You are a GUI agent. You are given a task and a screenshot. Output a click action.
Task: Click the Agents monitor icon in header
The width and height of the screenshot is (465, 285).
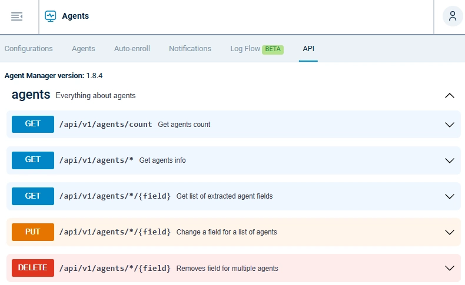coord(51,16)
